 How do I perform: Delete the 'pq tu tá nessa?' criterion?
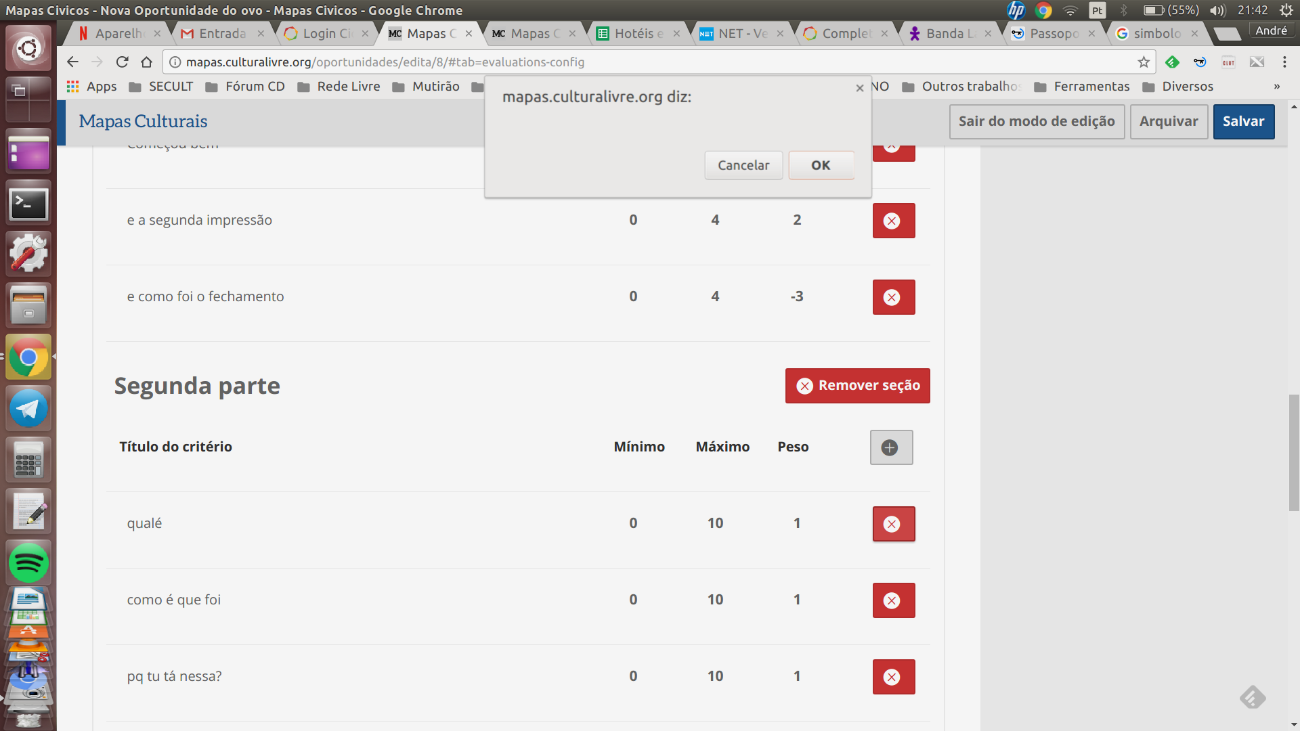[893, 677]
